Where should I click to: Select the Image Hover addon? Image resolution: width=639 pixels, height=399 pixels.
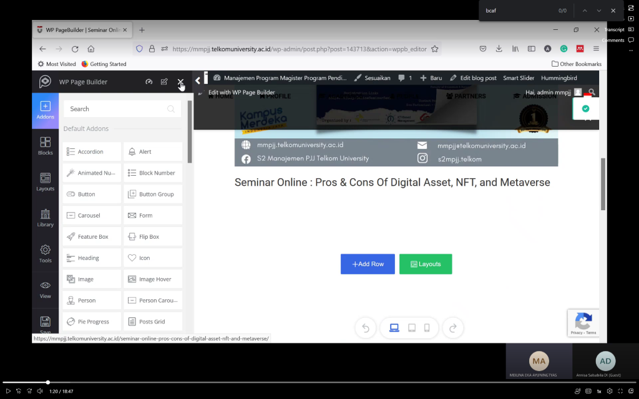(153, 279)
